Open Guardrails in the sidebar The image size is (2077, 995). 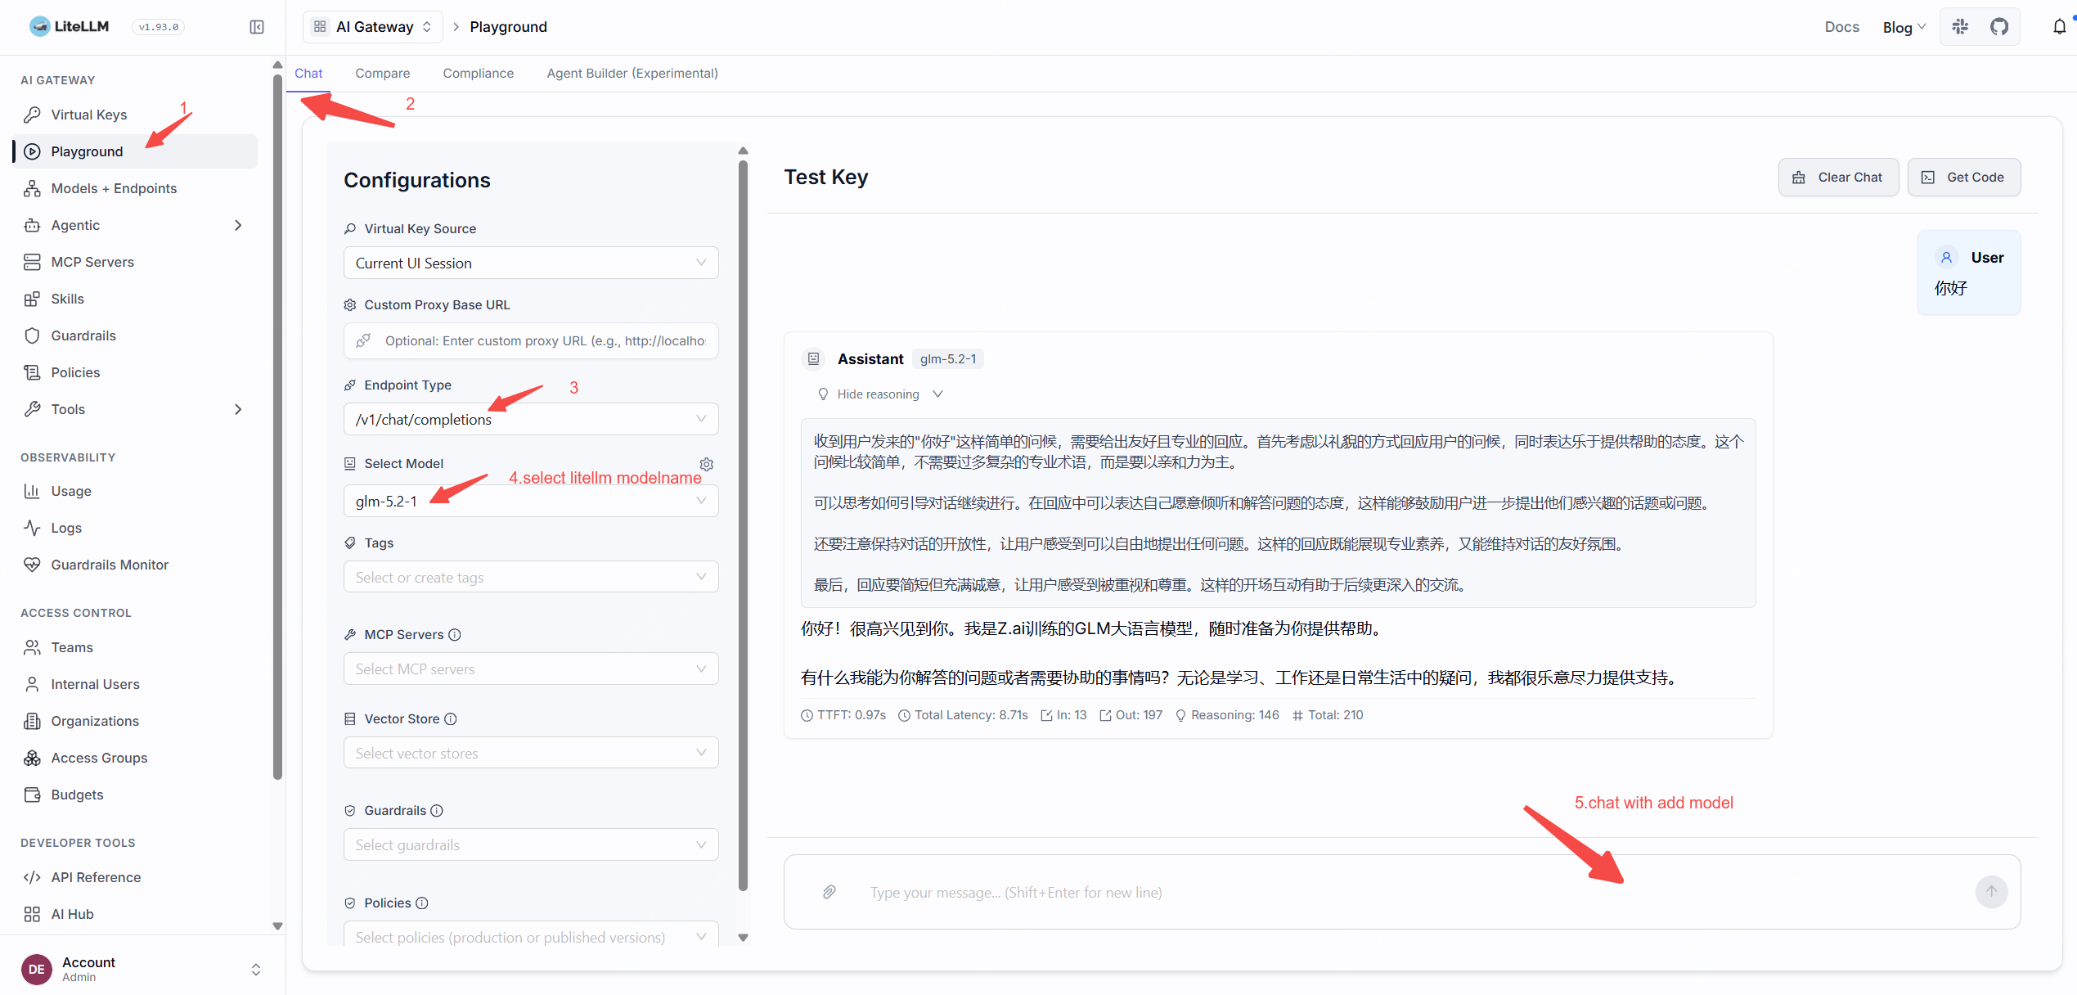coord(135,335)
